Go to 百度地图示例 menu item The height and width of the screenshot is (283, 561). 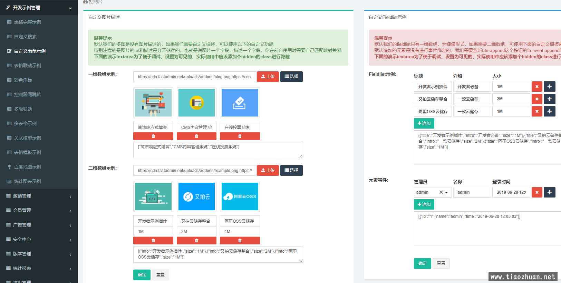28,167
